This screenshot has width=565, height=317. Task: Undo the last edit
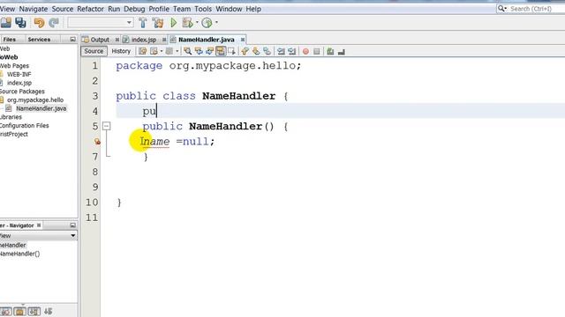(39, 23)
